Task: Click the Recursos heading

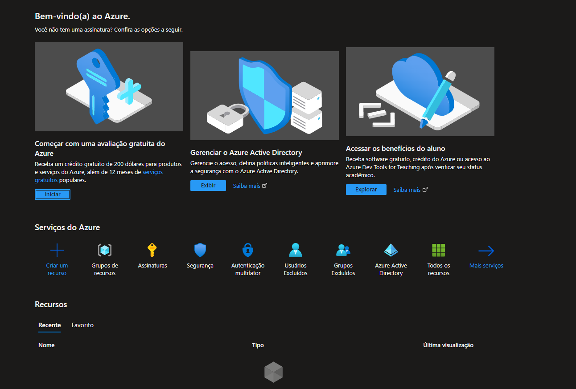Action: (x=51, y=304)
